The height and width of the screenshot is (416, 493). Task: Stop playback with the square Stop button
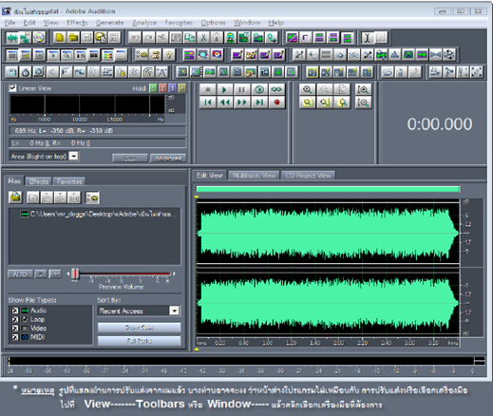[x=208, y=89]
